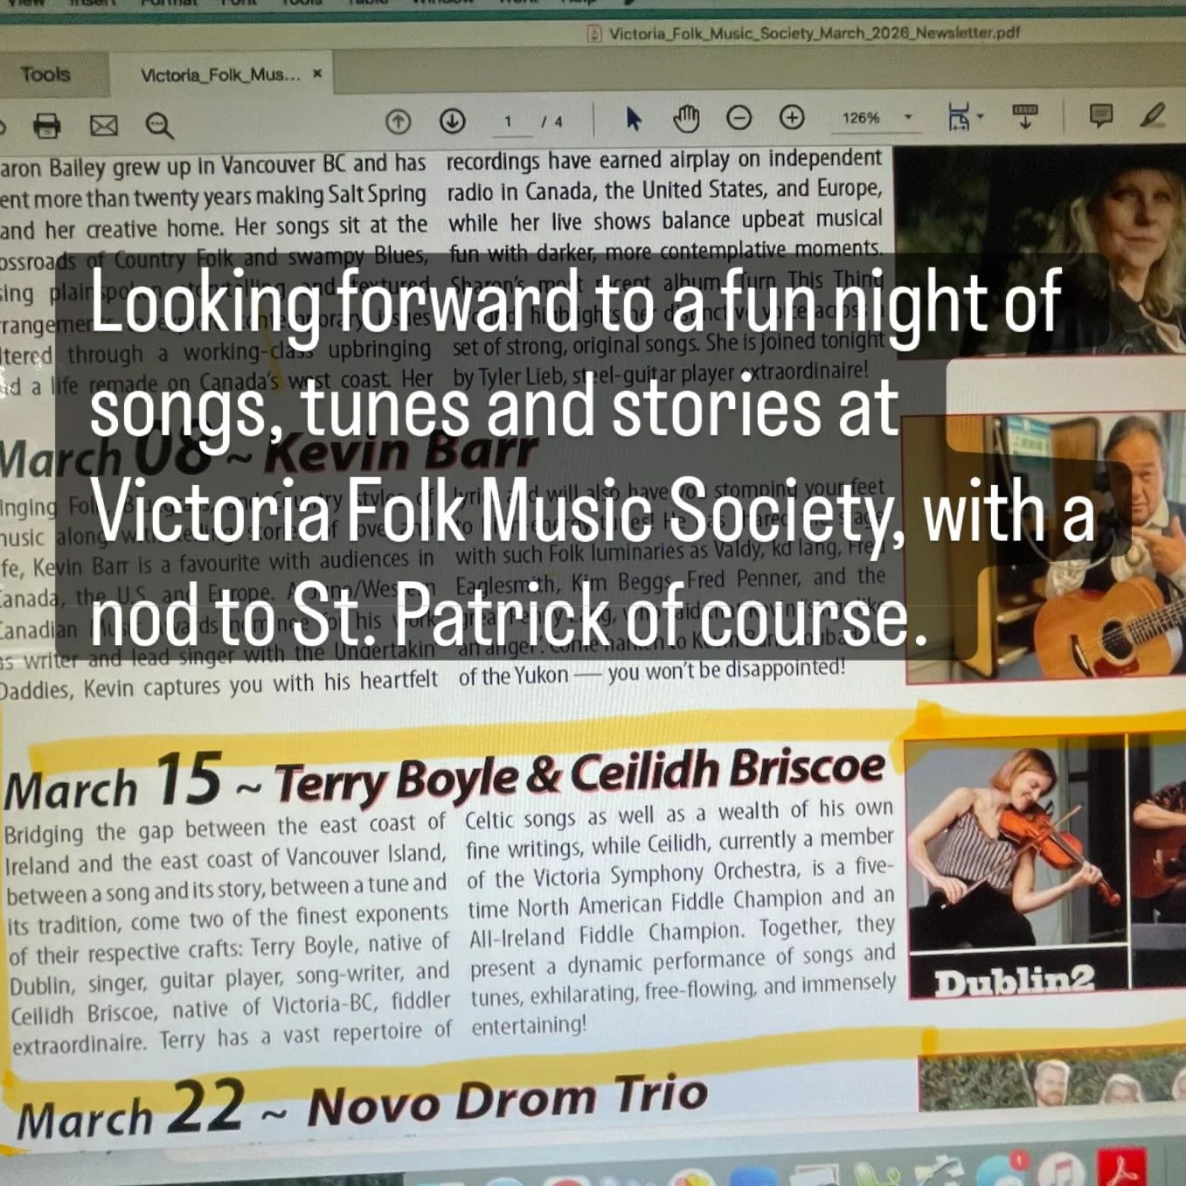
Task: Select the Victoria_Folk_Mus... document tab
Action: 220,75
